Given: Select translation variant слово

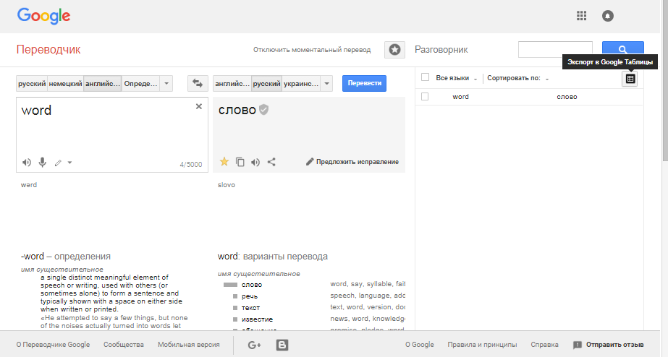Looking at the screenshot, I should [x=252, y=285].
